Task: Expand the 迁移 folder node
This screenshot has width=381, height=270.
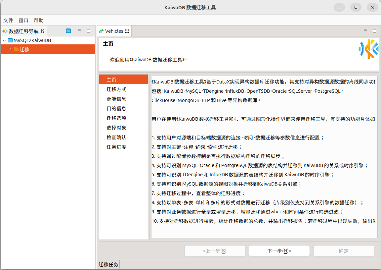Action: [10, 49]
